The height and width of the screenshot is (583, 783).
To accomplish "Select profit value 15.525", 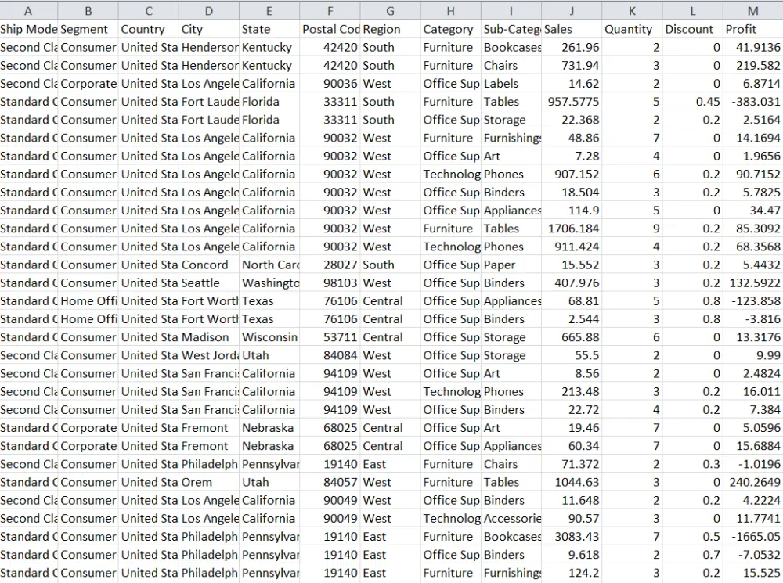I will pos(753,573).
